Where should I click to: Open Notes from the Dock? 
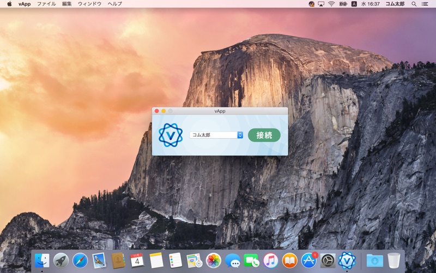point(156,261)
